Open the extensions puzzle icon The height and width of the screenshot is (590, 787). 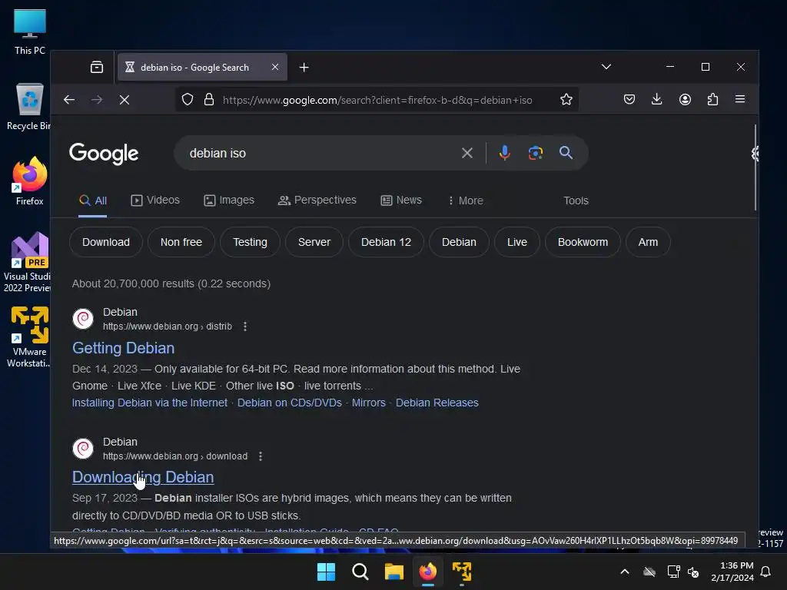712,99
